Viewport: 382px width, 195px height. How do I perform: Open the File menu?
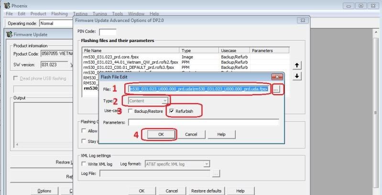coord(9,14)
